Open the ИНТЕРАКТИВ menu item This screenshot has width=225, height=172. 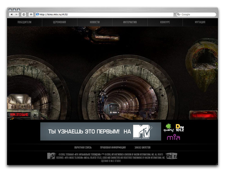(x=130, y=22)
